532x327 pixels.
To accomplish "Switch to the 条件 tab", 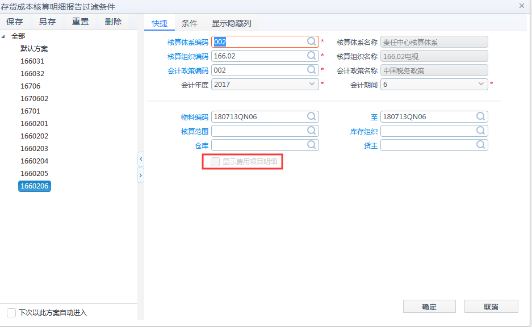I will point(189,23).
